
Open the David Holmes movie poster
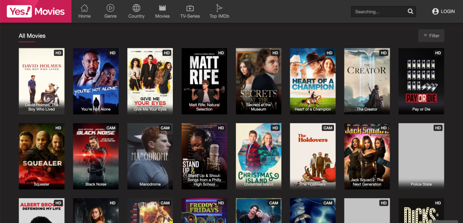coord(42,77)
